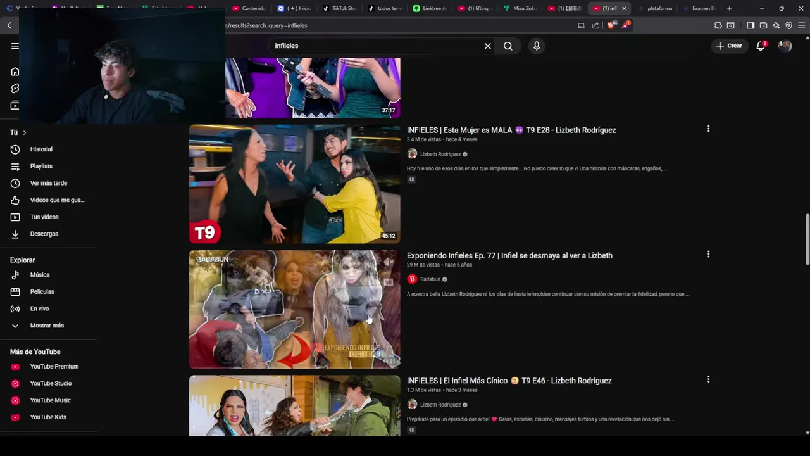
Task: Close the active YouTube 'infi' tab
Action: (624, 8)
